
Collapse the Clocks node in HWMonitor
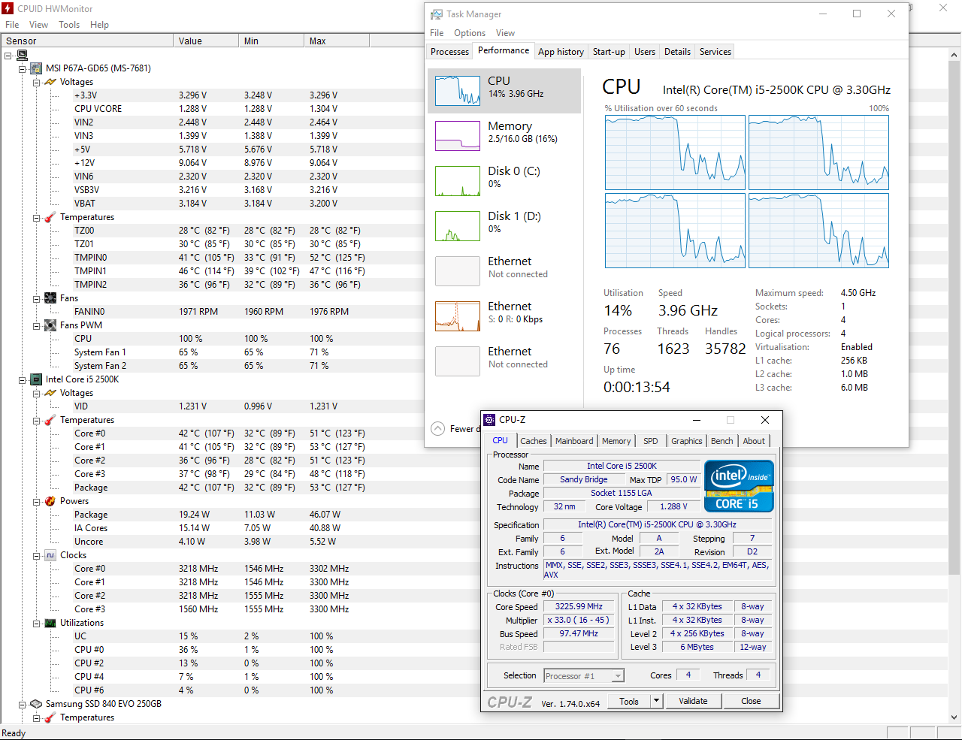tap(37, 555)
